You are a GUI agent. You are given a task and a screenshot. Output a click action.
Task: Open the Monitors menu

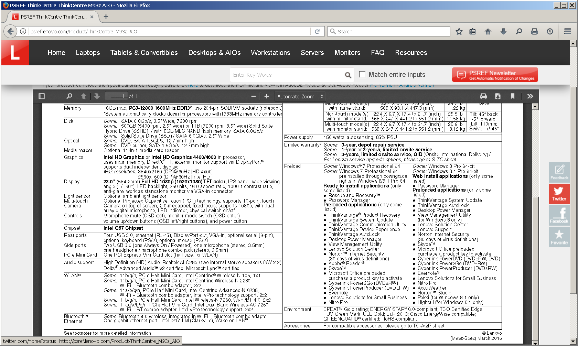coord(347,53)
